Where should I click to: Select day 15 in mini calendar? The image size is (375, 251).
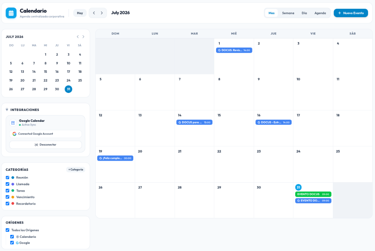pyautogui.click(x=45, y=72)
